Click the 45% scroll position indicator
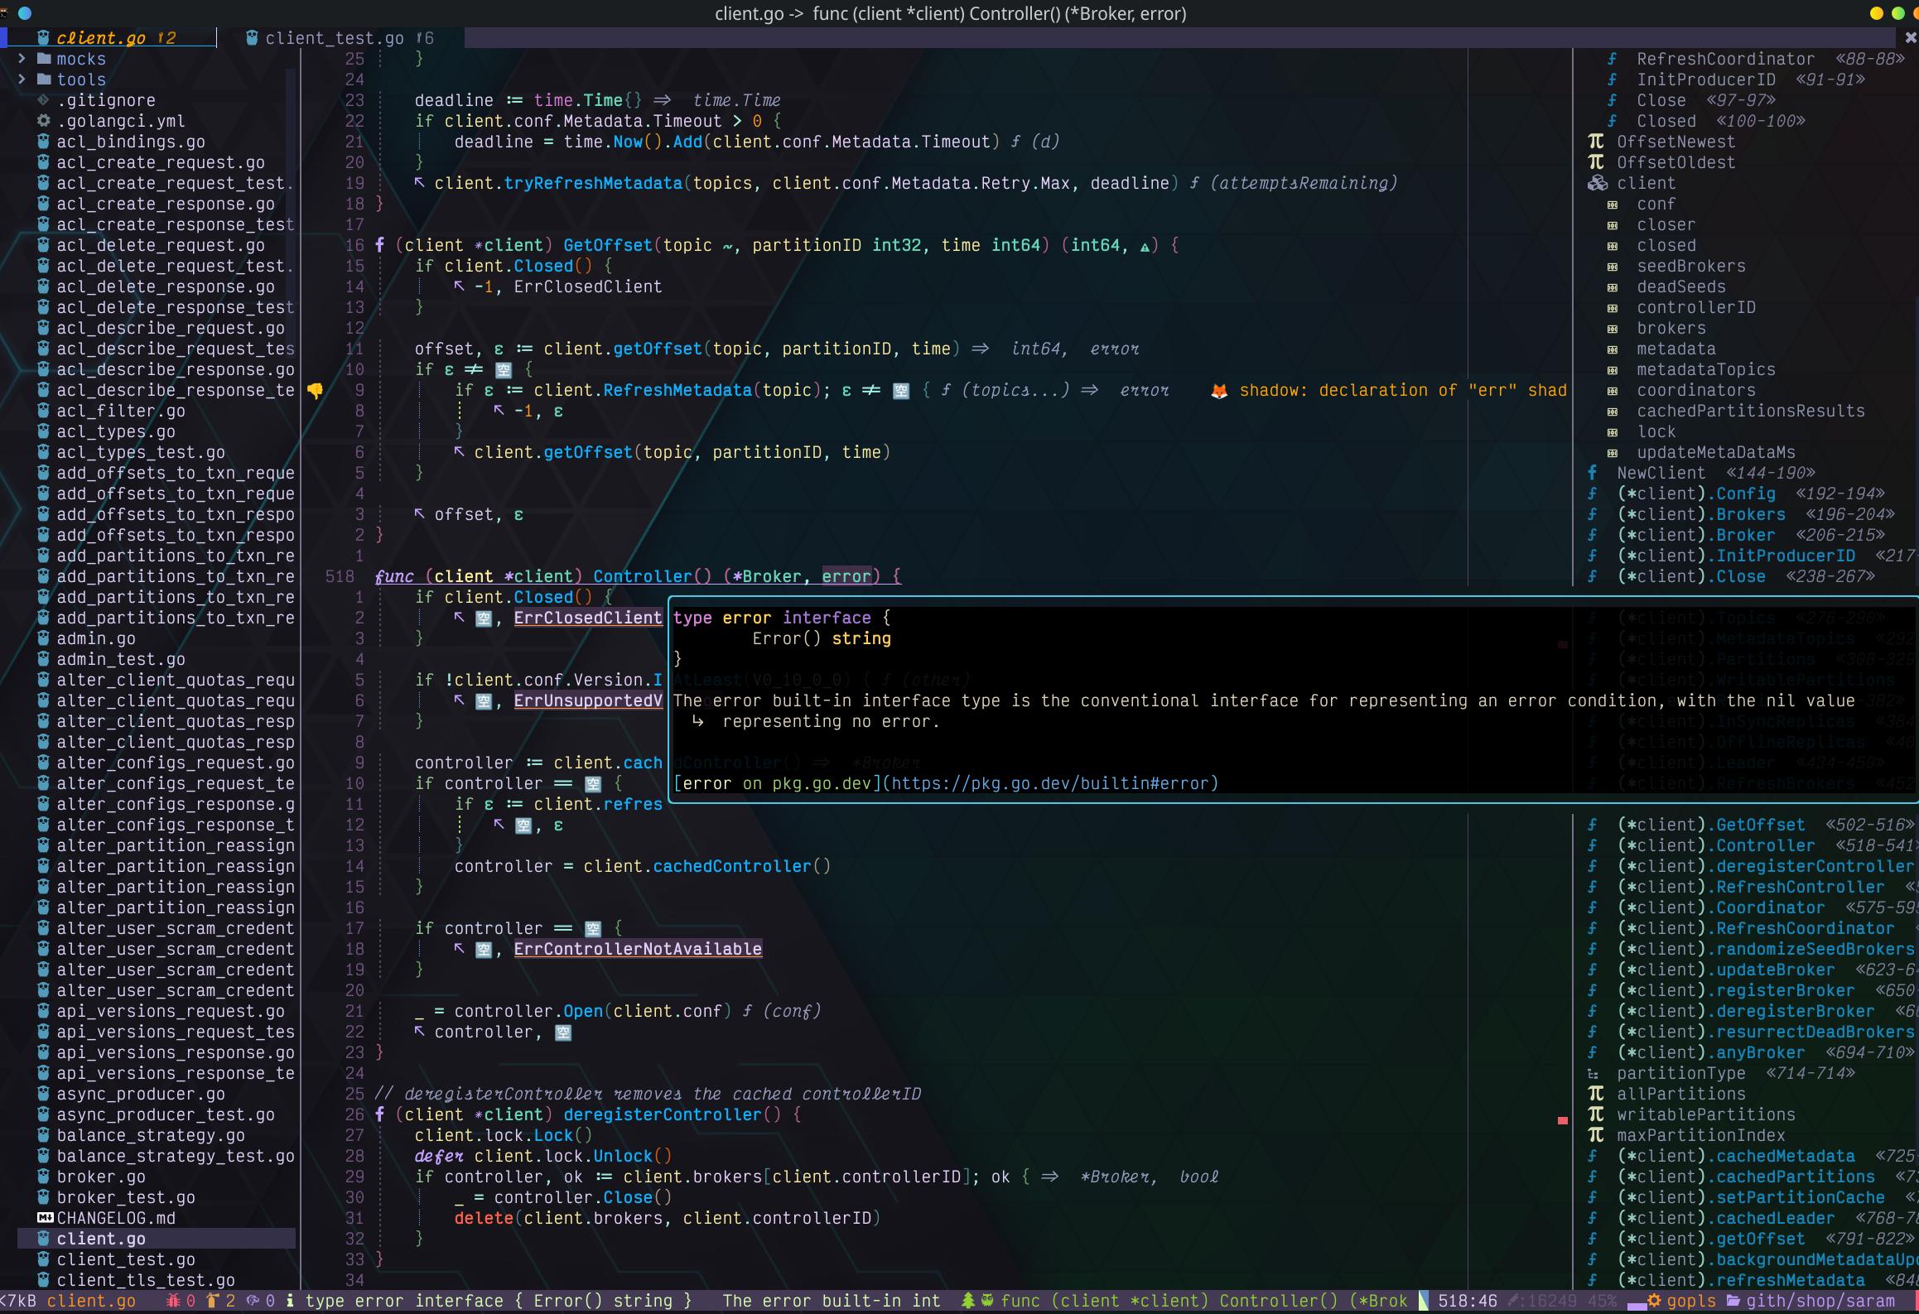1919x1314 pixels. pos(1602,1301)
